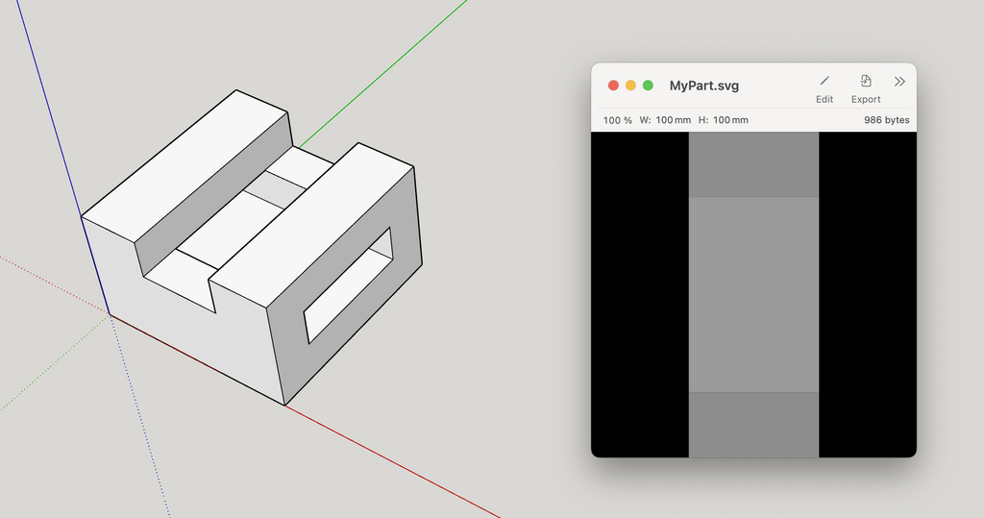Screen dimensions: 984x518
Task: Click the darker gray bottom band in preview
Action: point(753,424)
